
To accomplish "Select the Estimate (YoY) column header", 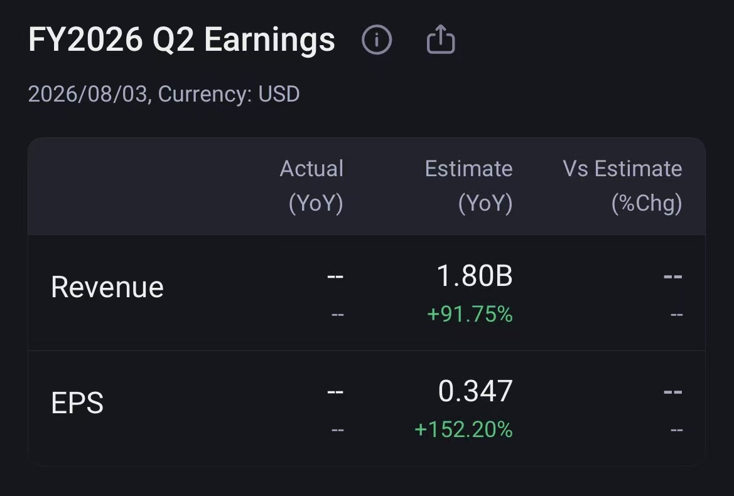I will click(x=468, y=186).
